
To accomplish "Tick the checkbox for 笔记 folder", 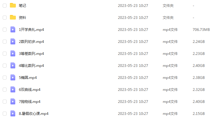I will [x=4, y=6].
